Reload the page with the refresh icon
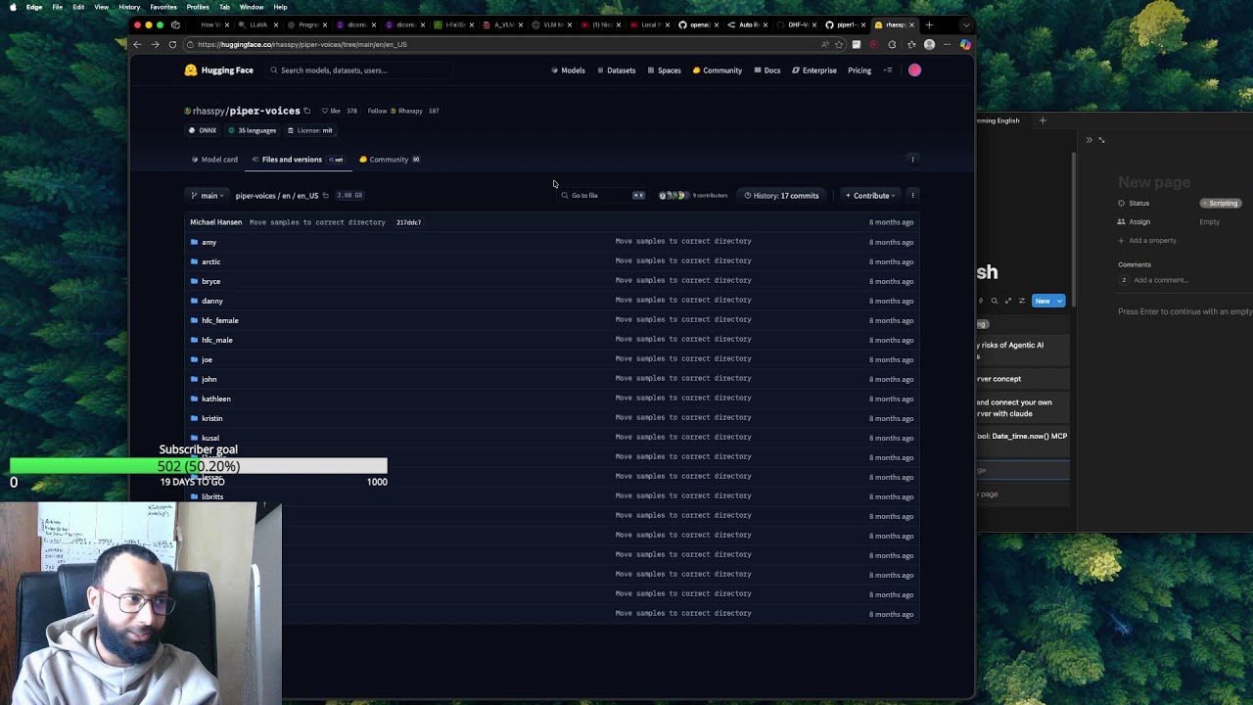This screenshot has width=1253, height=705. pyautogui.click(x=172, y=44)
